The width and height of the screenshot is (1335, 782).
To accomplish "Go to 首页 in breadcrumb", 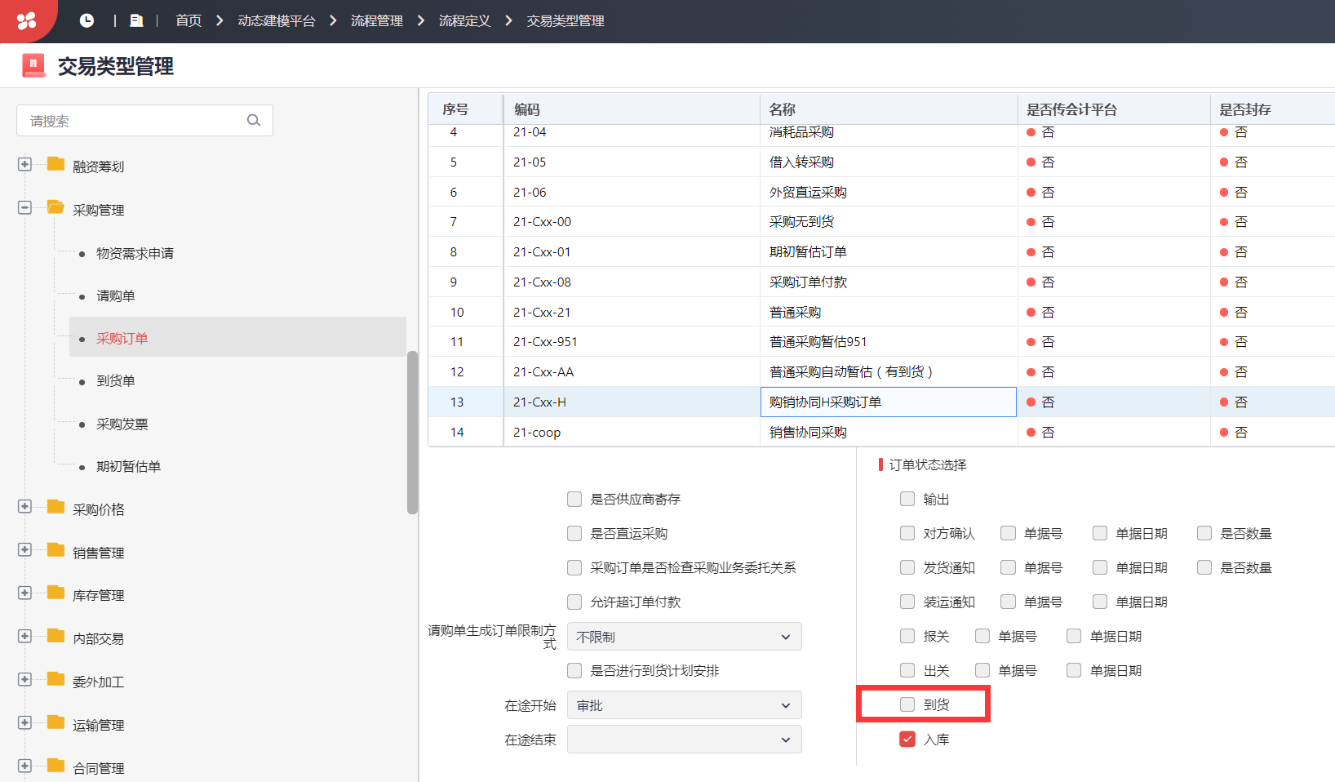I will (x=188, y=20).
